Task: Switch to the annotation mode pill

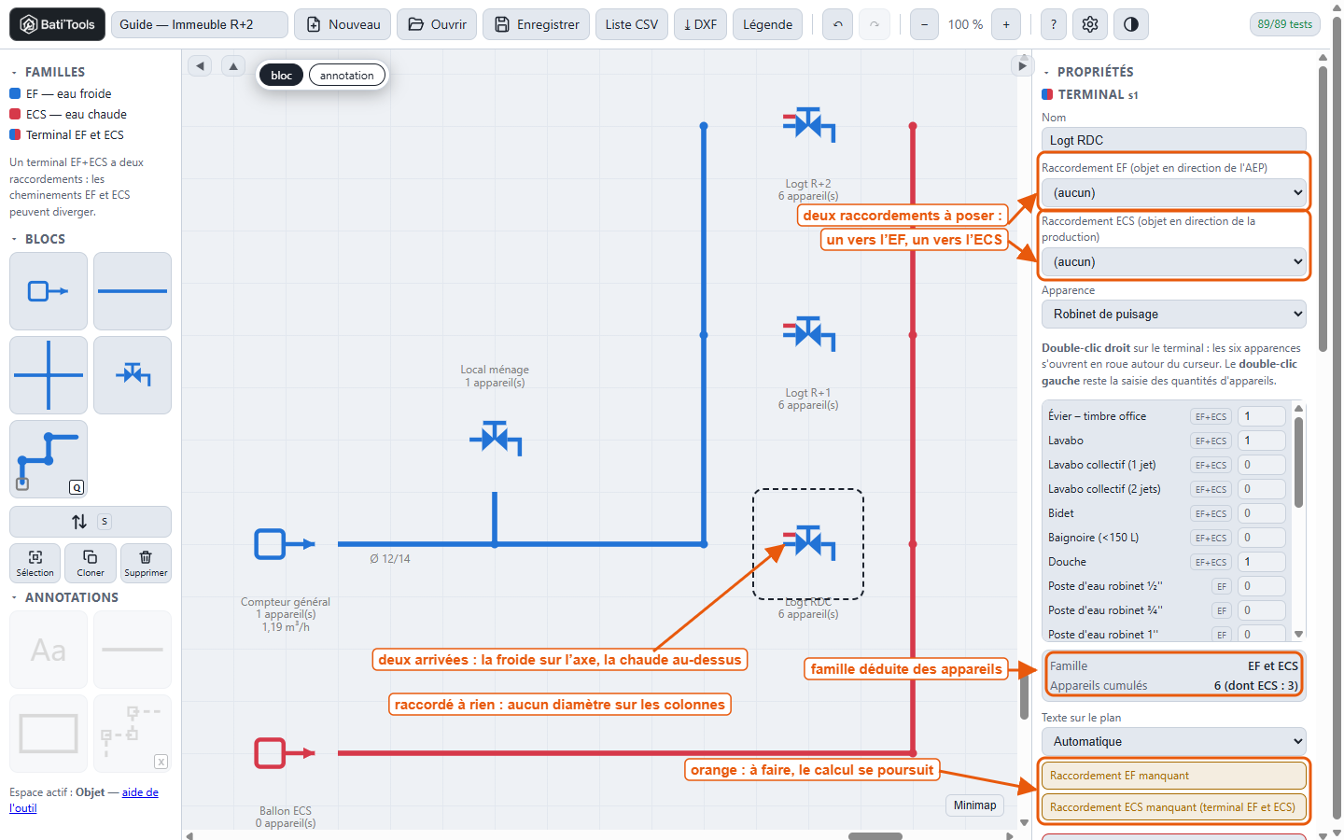Action: pyautogui.click(x=346, y=76)
